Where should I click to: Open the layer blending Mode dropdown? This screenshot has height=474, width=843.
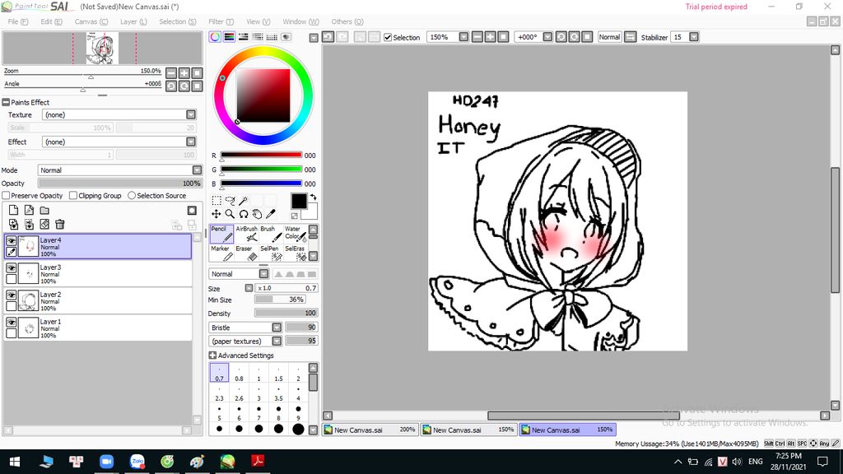(x=197, y=170)
